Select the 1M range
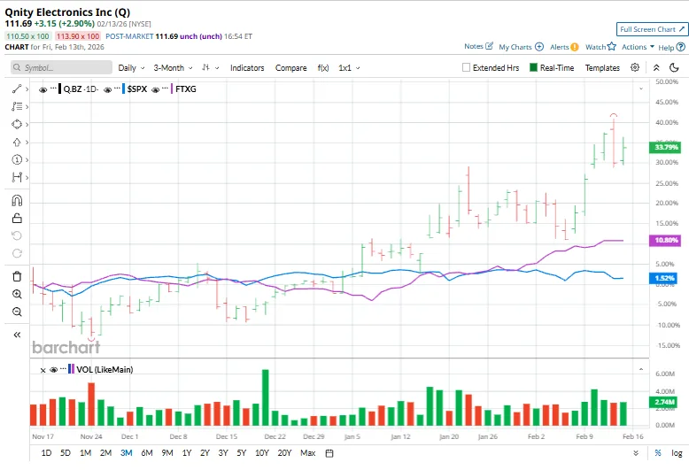Viewport: 689px width, 470px height. click(85, 453)
